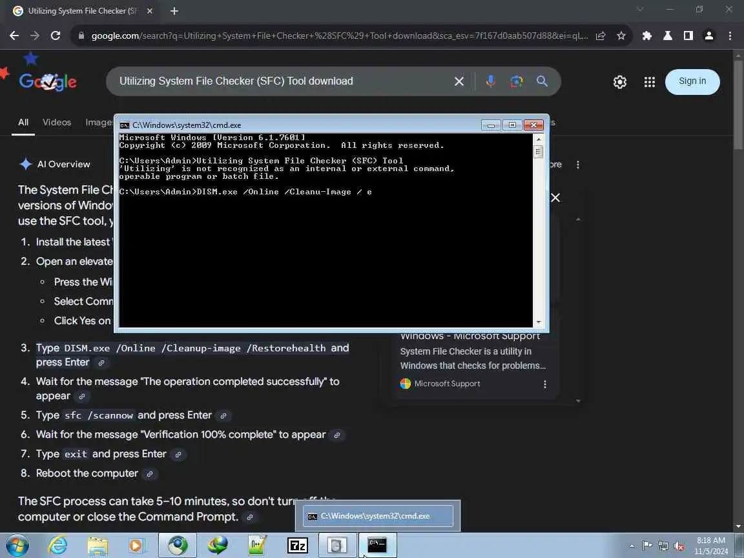Image resolution: width=744 pixels, height=558 pixels.
Task: Open Windows Explorer folder on taskbar
Action: tap(98, 546)
